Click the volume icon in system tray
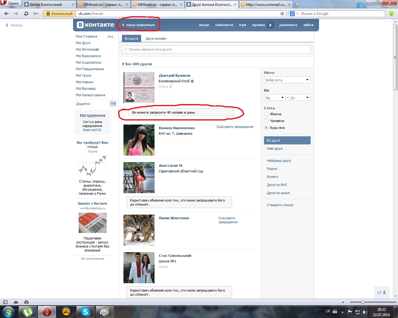This screenshot has width=398, height=318. click(365, 312)
